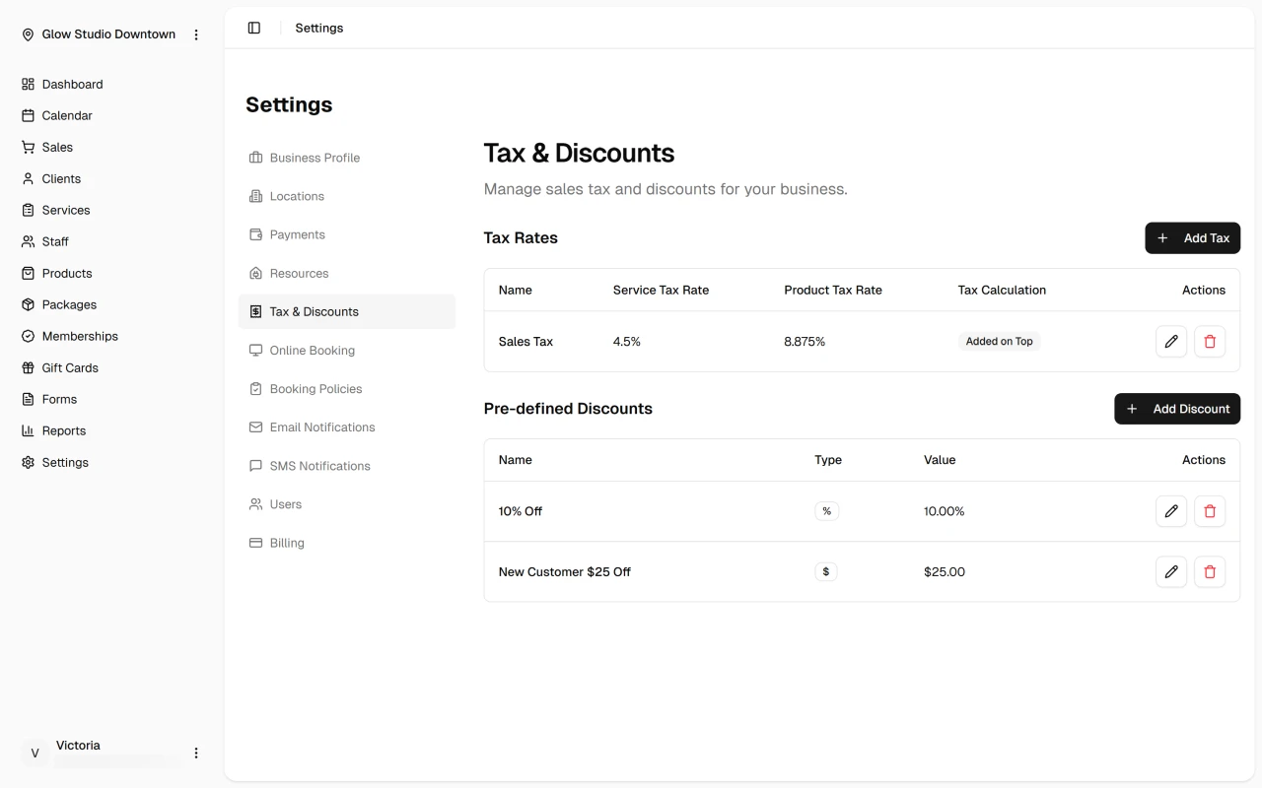Edit the Sales Tax rate
Viewport: 1262px width, 788px height.
(x=1171, y=342)
